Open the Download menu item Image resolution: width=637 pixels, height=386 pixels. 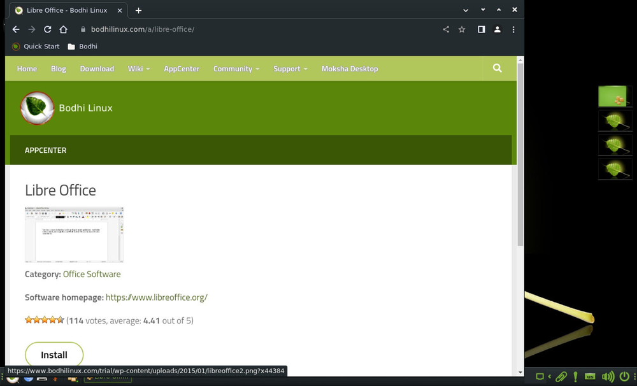[97, 69]
